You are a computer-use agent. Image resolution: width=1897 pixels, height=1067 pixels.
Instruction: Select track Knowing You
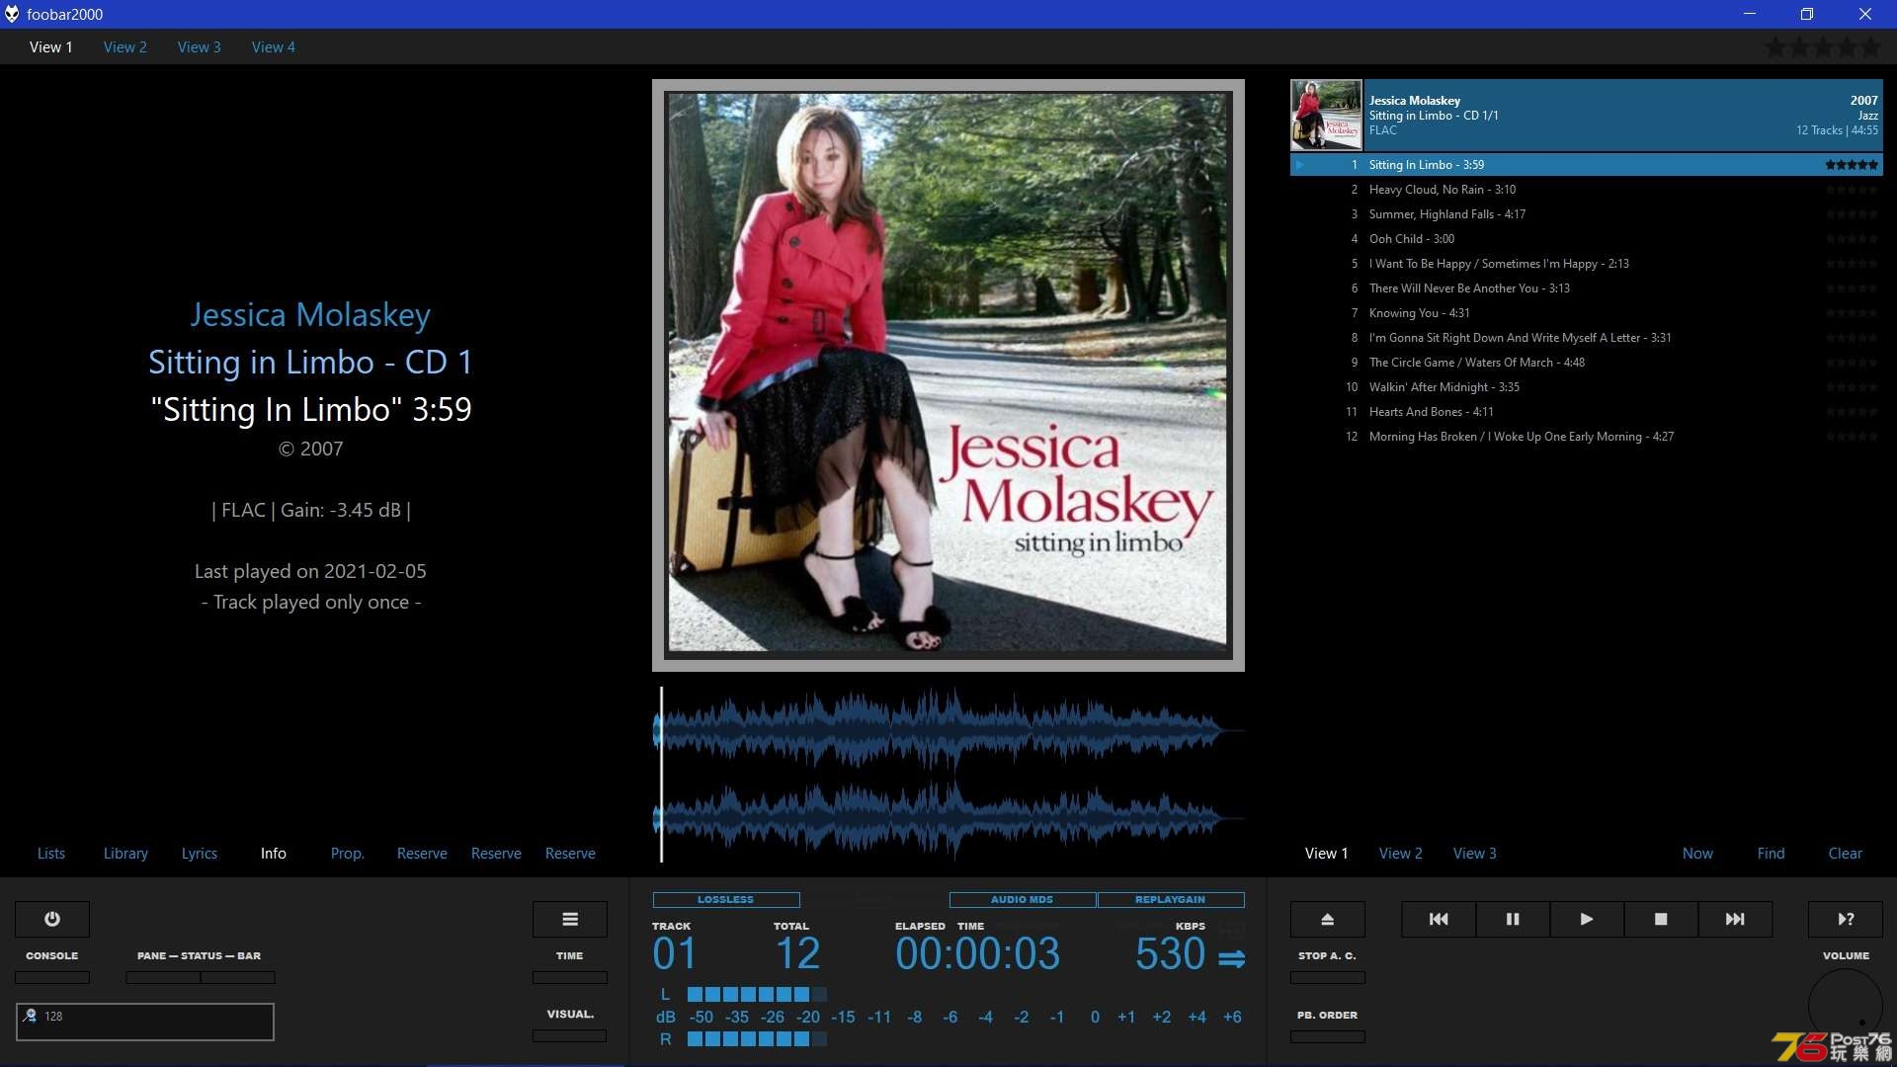coord(1587,313)
